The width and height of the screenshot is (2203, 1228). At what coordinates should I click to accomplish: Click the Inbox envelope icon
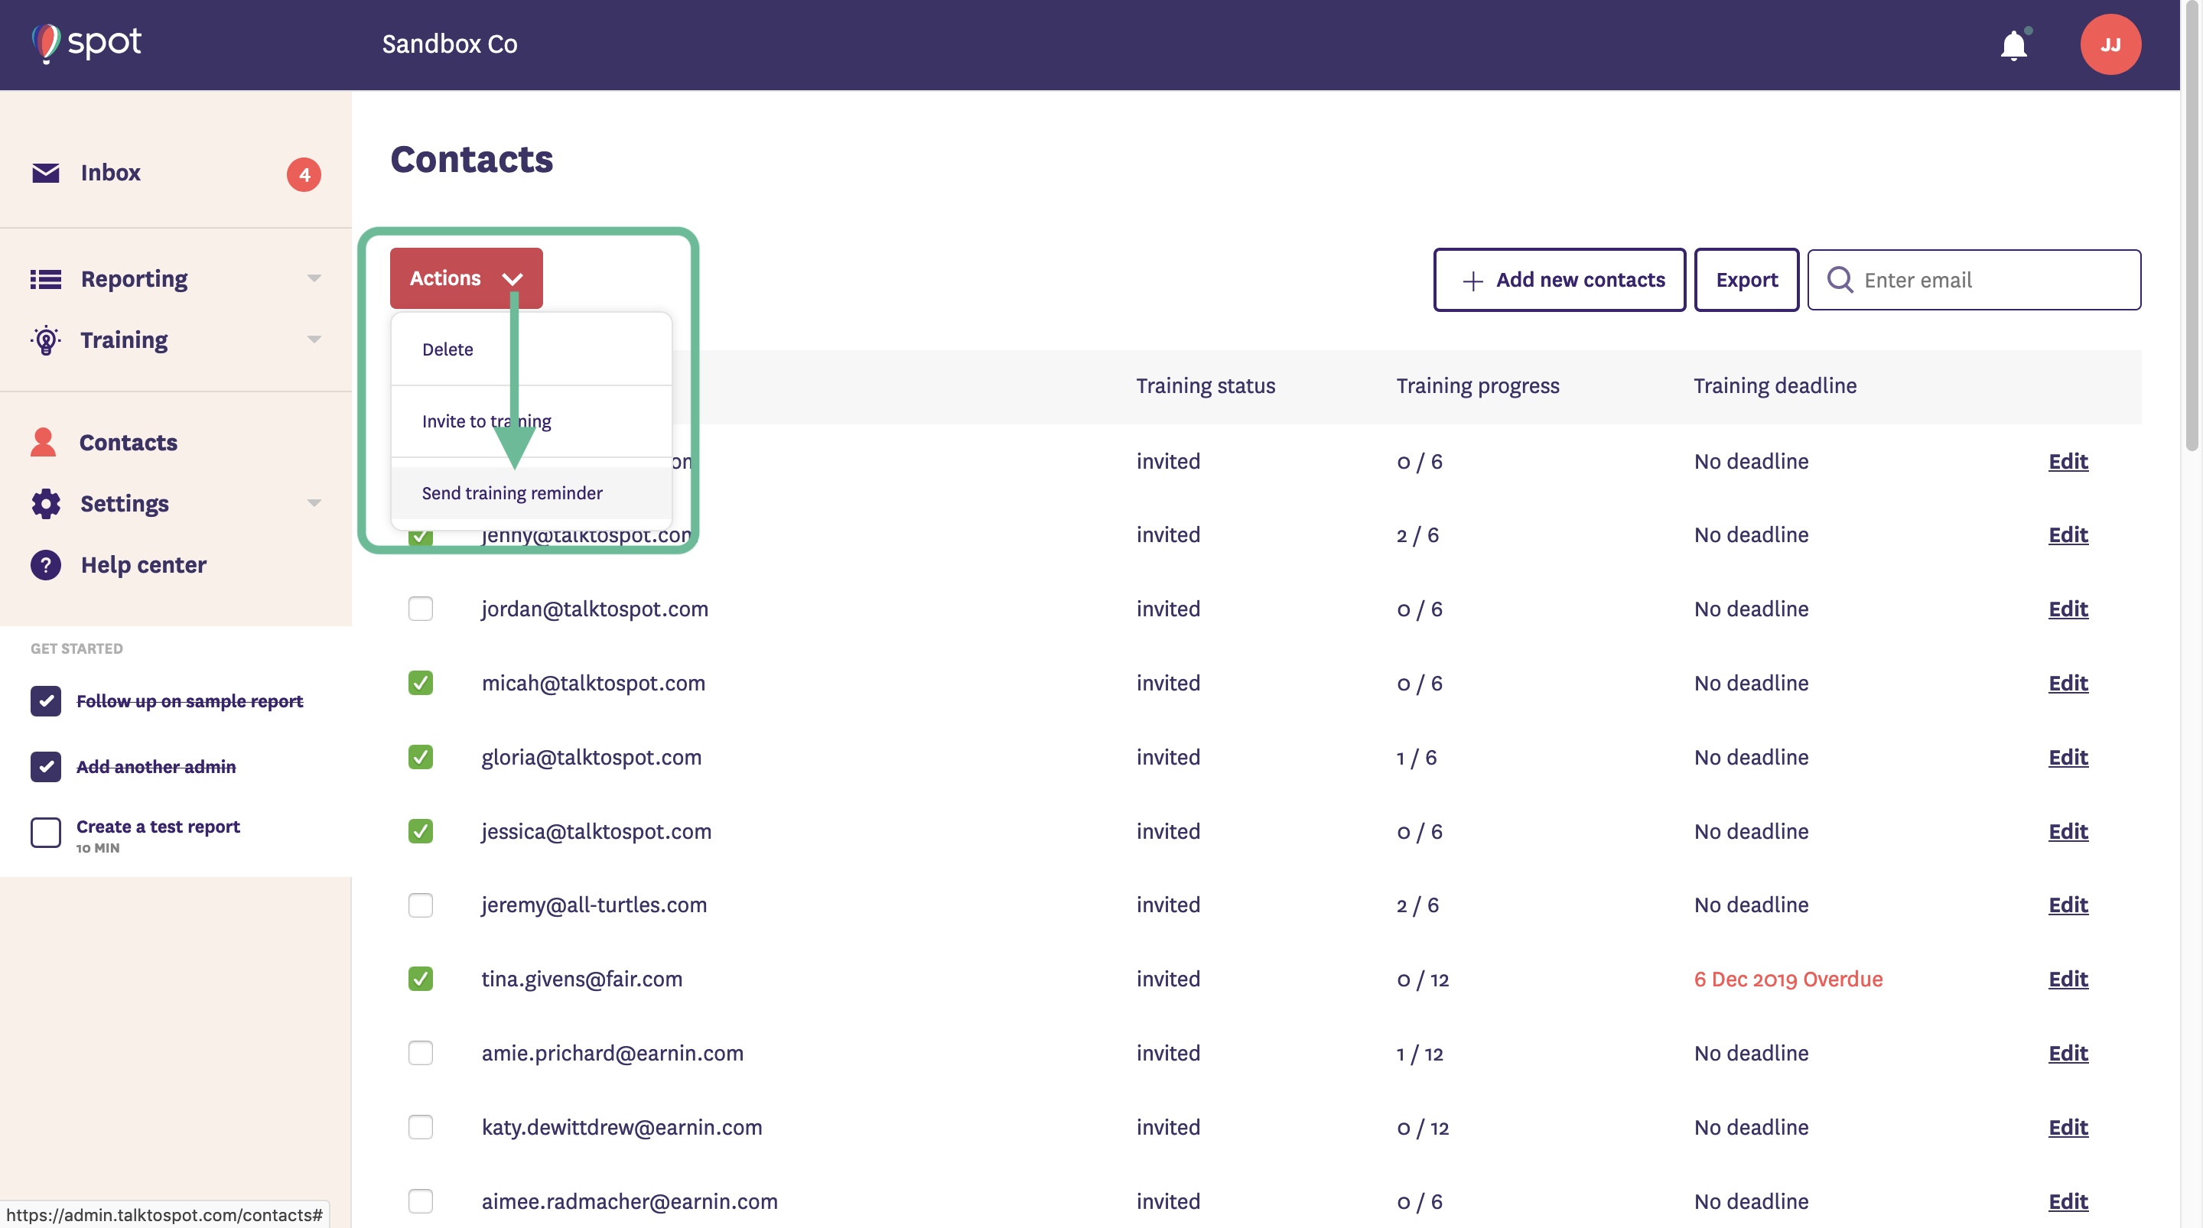(45, 173)
